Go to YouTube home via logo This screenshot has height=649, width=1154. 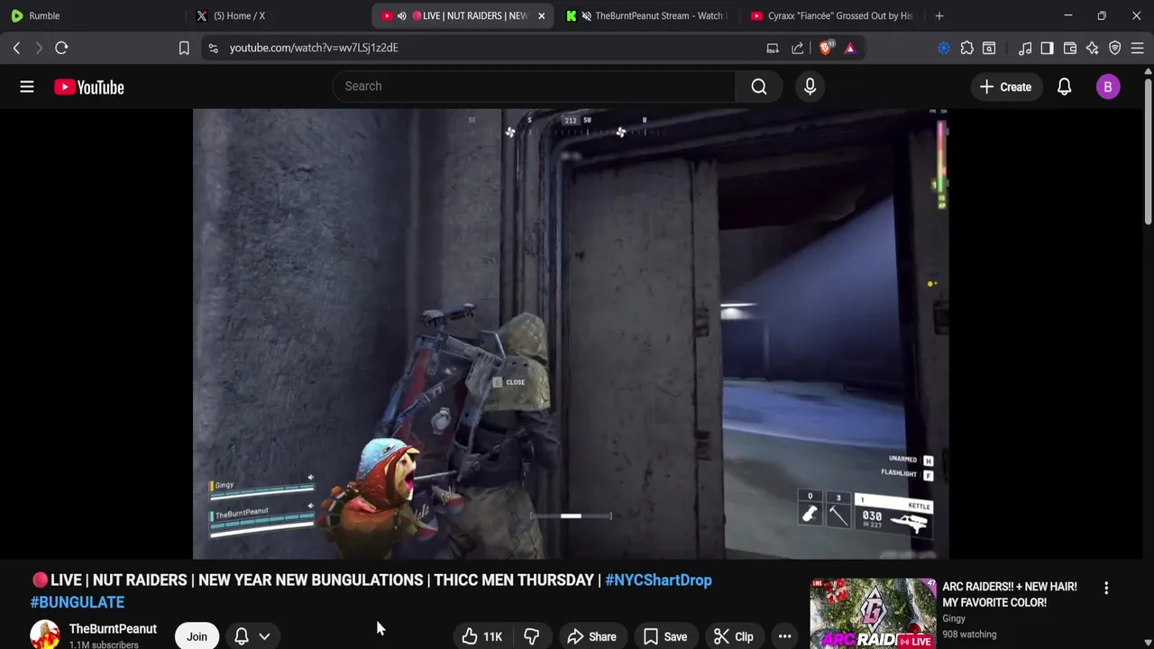[89, 87]
